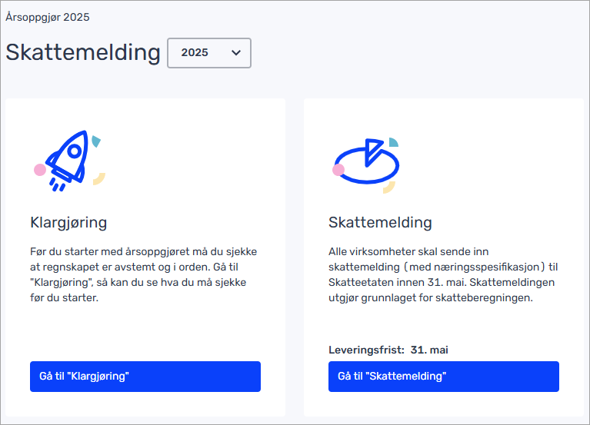Select the Klargjøring card title
Screen dimensions: 590x425
[x=68, y=223]
